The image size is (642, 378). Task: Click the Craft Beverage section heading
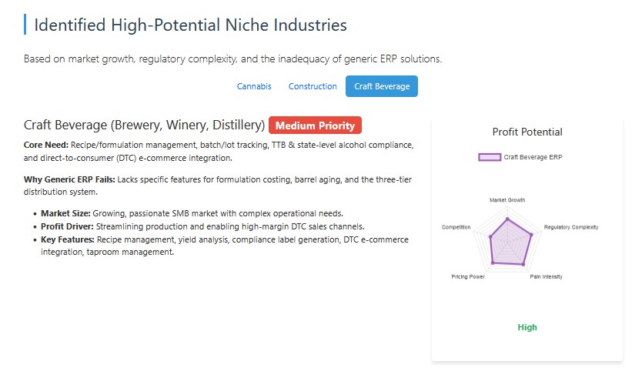[145, 125]
